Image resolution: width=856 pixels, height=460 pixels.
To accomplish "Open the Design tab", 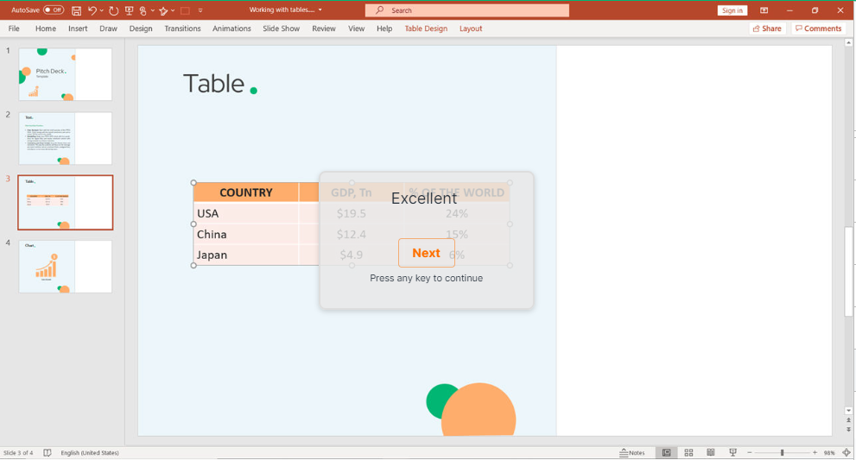I will [140, 28].
